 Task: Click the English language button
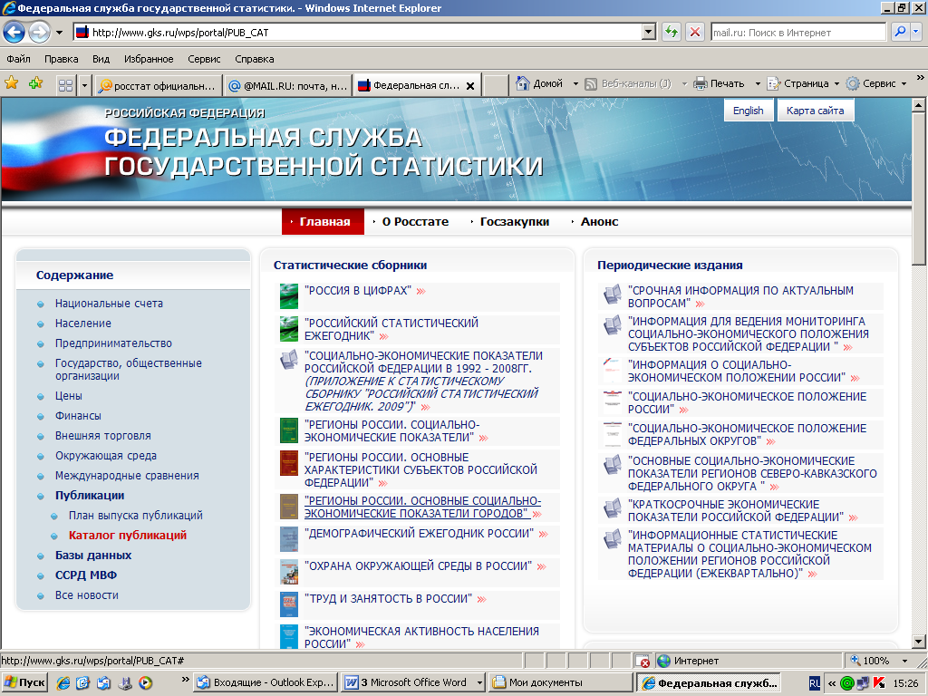click(x=748, y=110)
